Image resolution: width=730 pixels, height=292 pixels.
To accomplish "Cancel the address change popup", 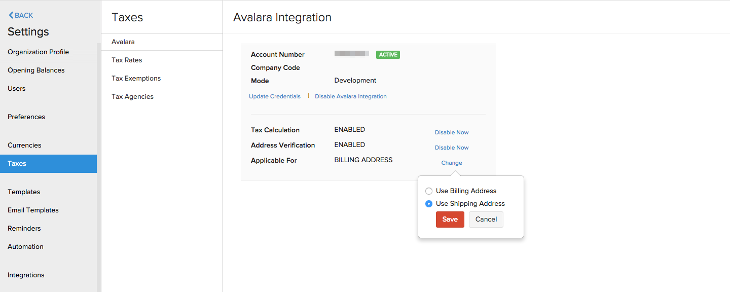I will (486, 219).
